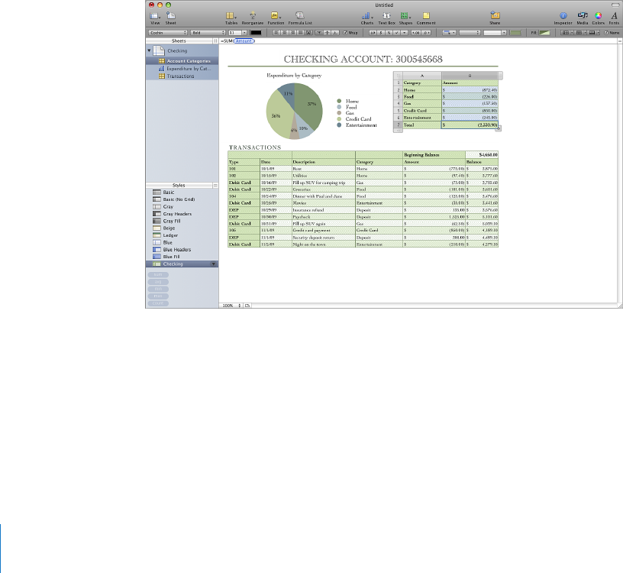
Task: Open the Colors window
Action: click(598, 18)
